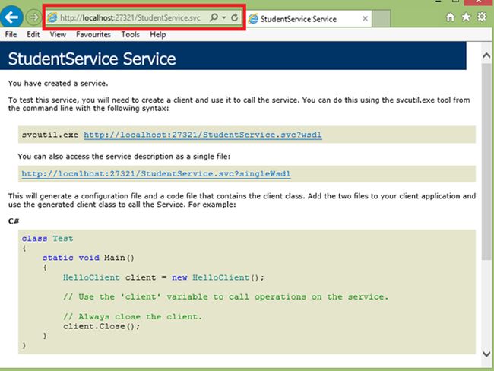
Task: Click the scrollbar up arrow
Action: 486,55
